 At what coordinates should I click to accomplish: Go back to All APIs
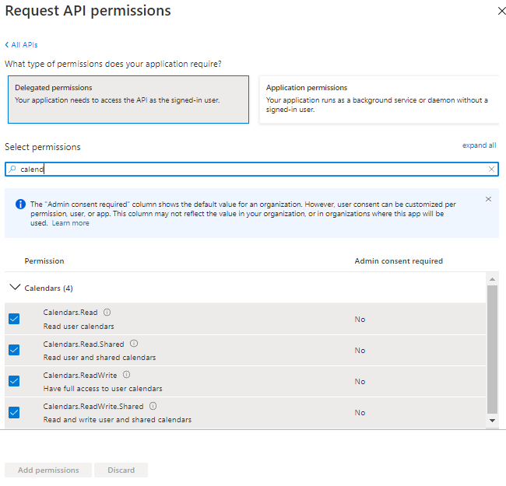coord(21,45)
